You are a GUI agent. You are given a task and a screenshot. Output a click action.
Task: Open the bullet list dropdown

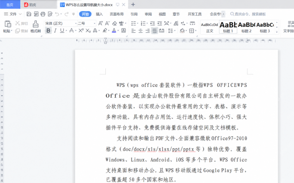[138, 24]
